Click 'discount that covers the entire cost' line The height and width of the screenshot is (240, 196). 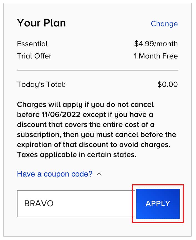tap(86, 124)
